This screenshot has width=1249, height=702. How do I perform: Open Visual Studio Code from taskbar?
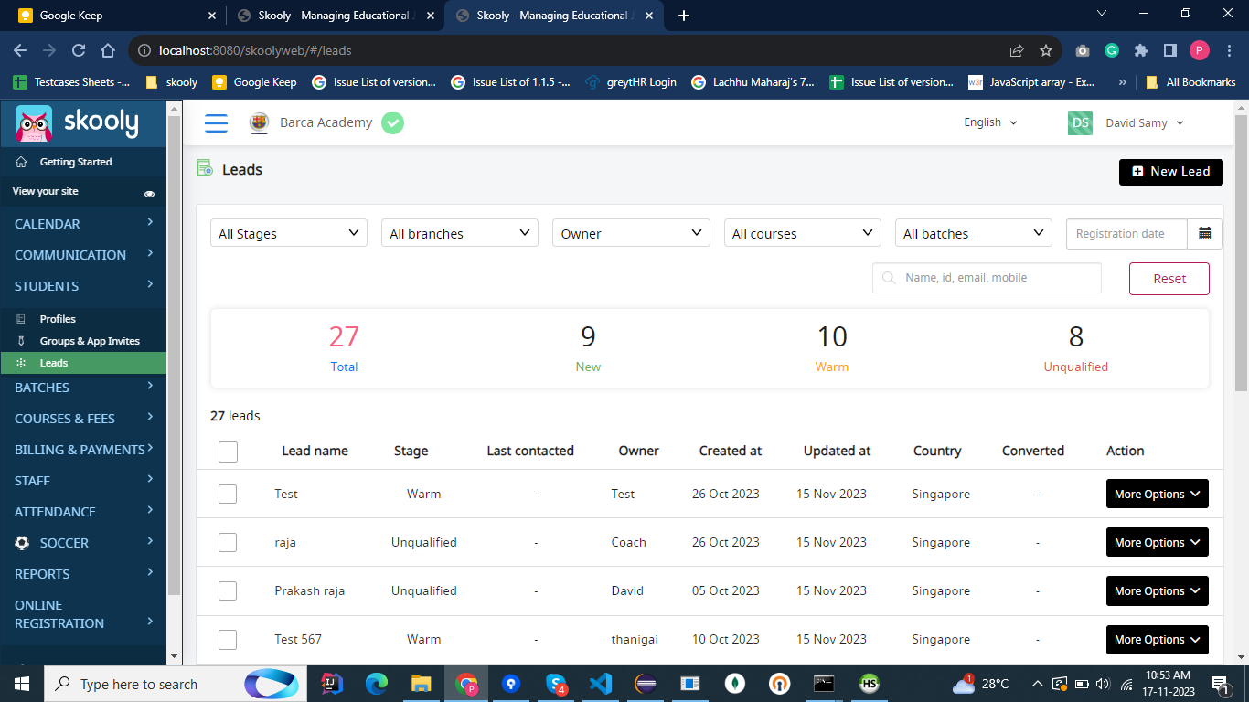point(600,684)
